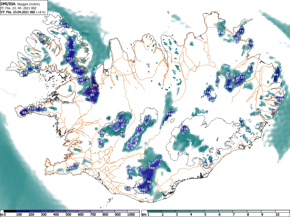Image resolution: width=290 pixels, height=217 pixels.
Task: Click the visibility value 247
Action: tap(70, 168)
